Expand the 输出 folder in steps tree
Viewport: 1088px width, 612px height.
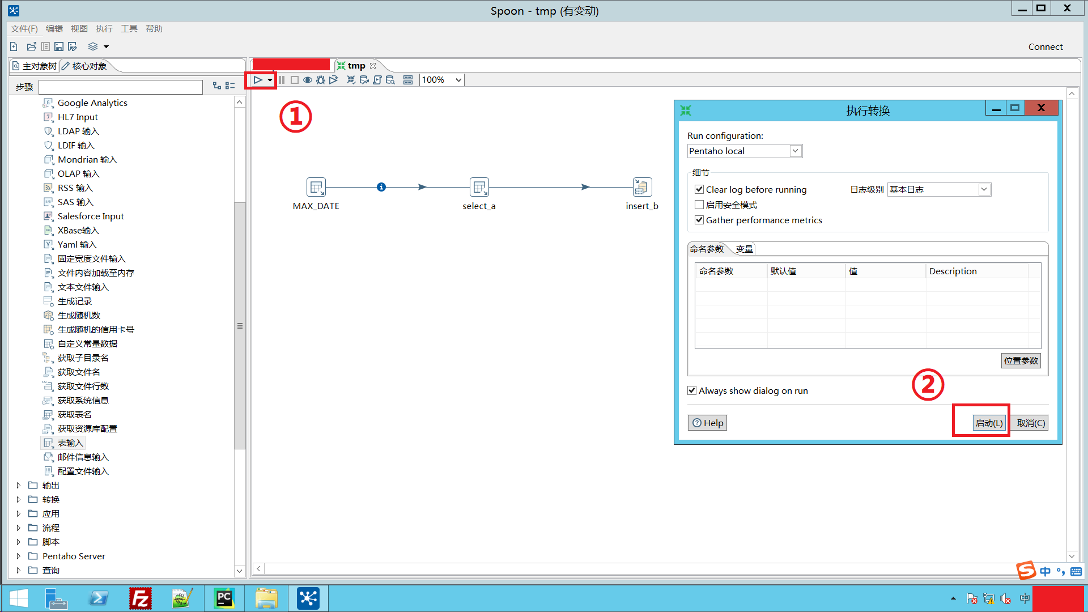click(18, 485)
